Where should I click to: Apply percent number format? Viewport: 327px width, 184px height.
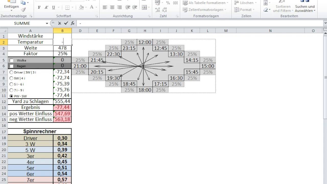click(x=168, y=3)
